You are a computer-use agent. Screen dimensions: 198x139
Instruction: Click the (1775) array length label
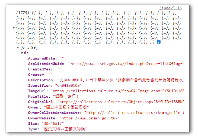[23, 13]
